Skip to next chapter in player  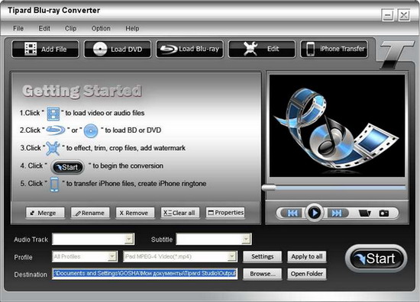pos(337,213)
